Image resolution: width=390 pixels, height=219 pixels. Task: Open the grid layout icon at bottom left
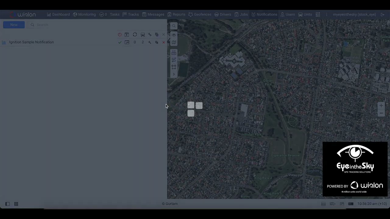click(x=16, y=204)
